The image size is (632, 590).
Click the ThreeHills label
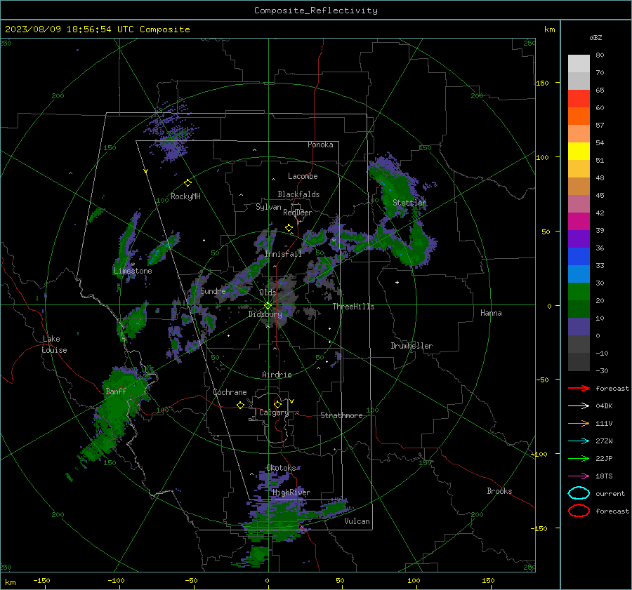[353, 307]
